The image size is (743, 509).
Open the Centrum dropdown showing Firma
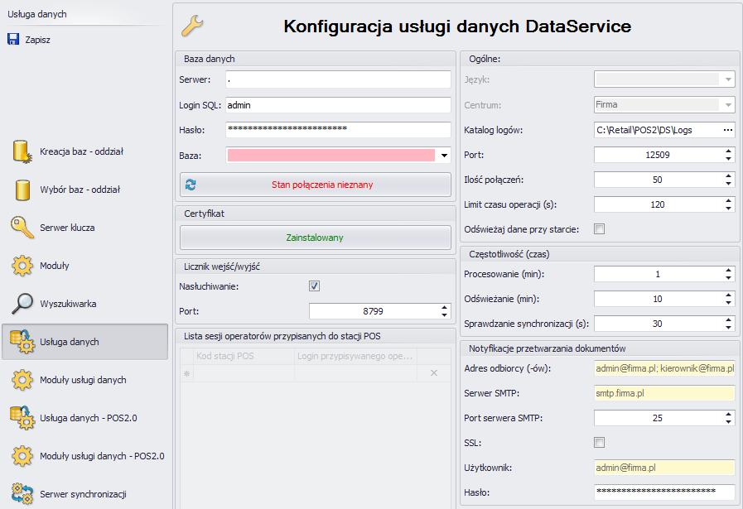pos(728,104)
